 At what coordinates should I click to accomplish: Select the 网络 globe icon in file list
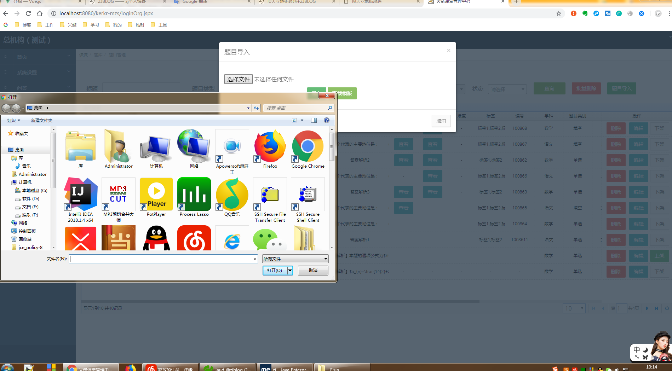click(x=194, y=146)
